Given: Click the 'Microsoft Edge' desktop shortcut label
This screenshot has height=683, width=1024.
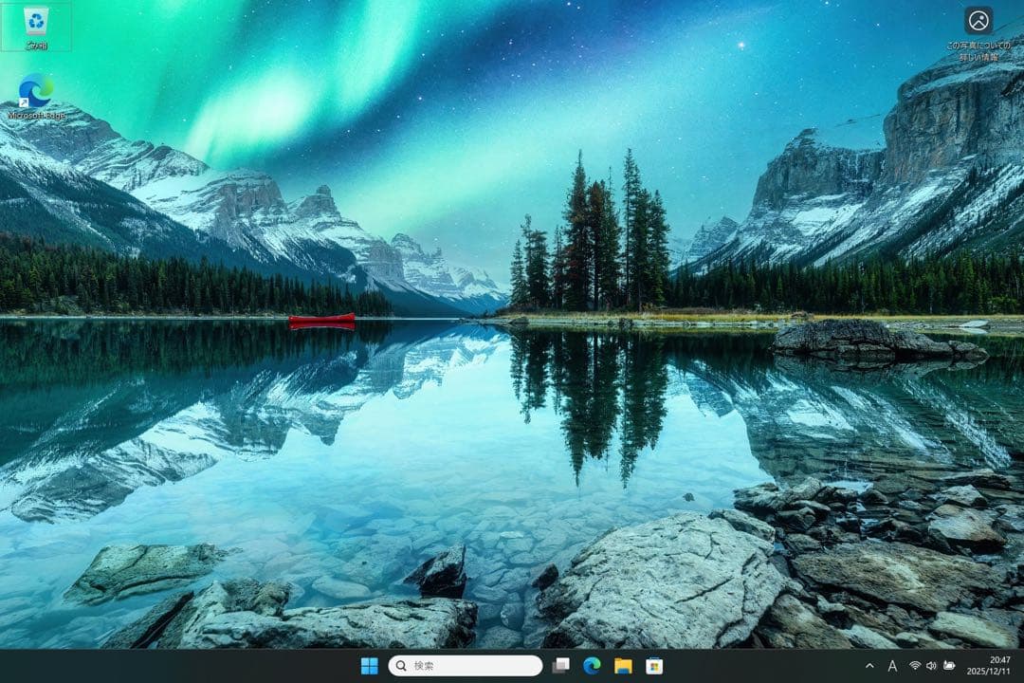Looking at the screenshot, I should [36, 116].
